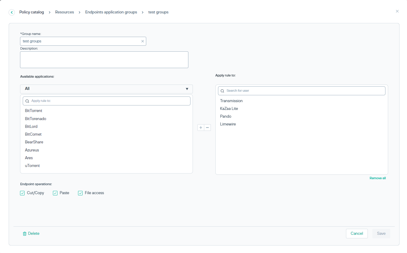
Task: Navigate to Resources in the breadcrumb
Action: pos(64,12)
